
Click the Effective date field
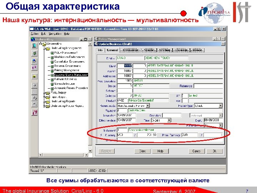click(126, 120)
